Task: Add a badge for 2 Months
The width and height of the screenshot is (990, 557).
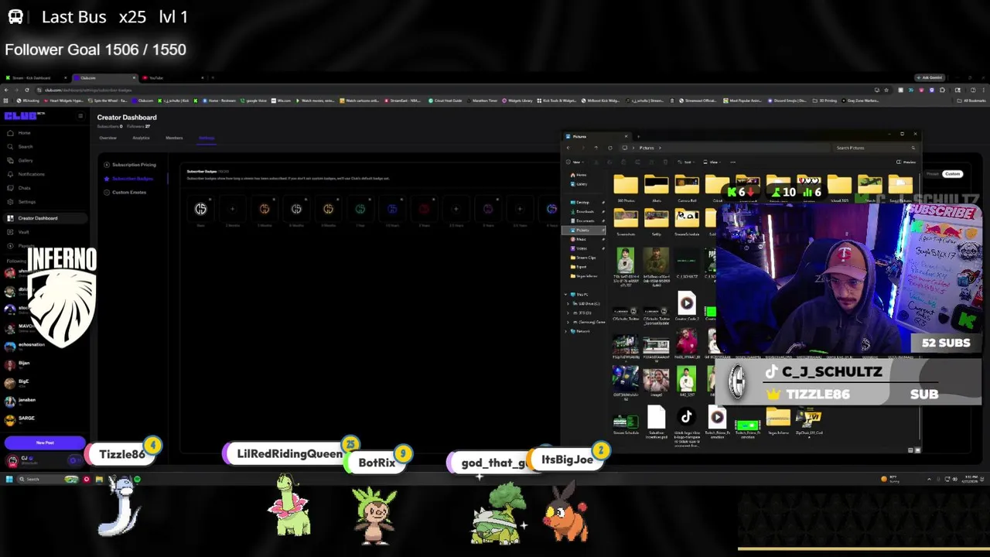Action: (x=232, y=209)
